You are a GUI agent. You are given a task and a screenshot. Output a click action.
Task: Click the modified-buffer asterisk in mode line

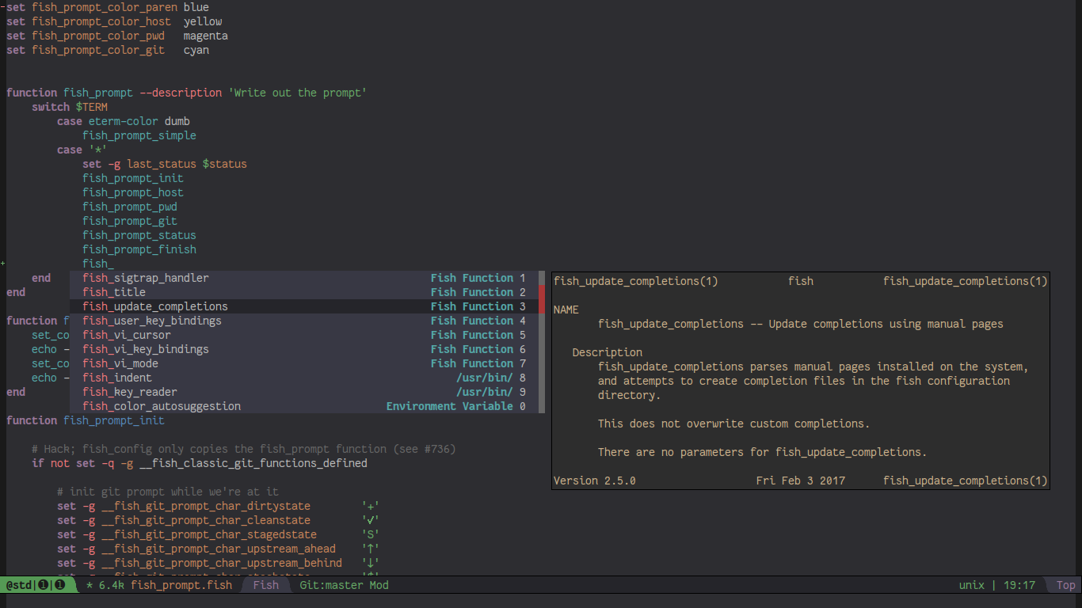(90, 585)
